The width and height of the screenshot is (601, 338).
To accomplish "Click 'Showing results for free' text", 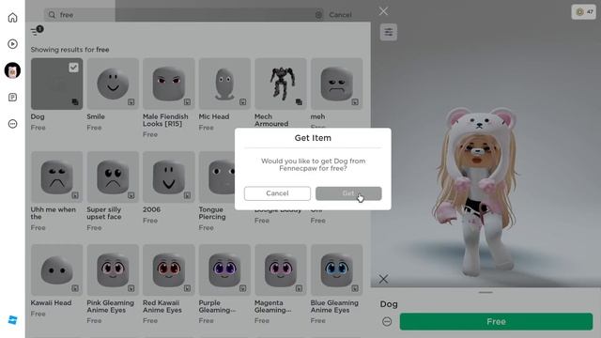I will pyautogui.click(x=69, y=50).
